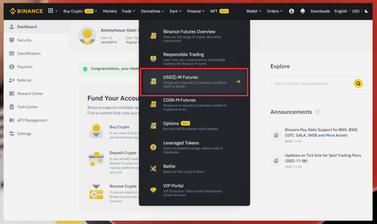The height and width of the screenshot is (224, 377).
Task: Expand arrow next to apps grid
Action: (57, 11)
